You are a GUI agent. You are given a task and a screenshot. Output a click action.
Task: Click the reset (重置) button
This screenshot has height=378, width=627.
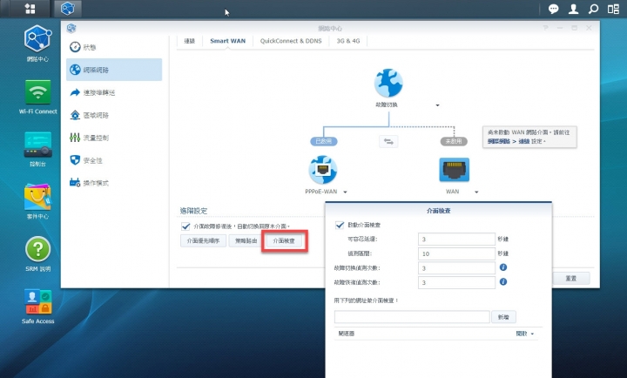click(x=571, y=279)
